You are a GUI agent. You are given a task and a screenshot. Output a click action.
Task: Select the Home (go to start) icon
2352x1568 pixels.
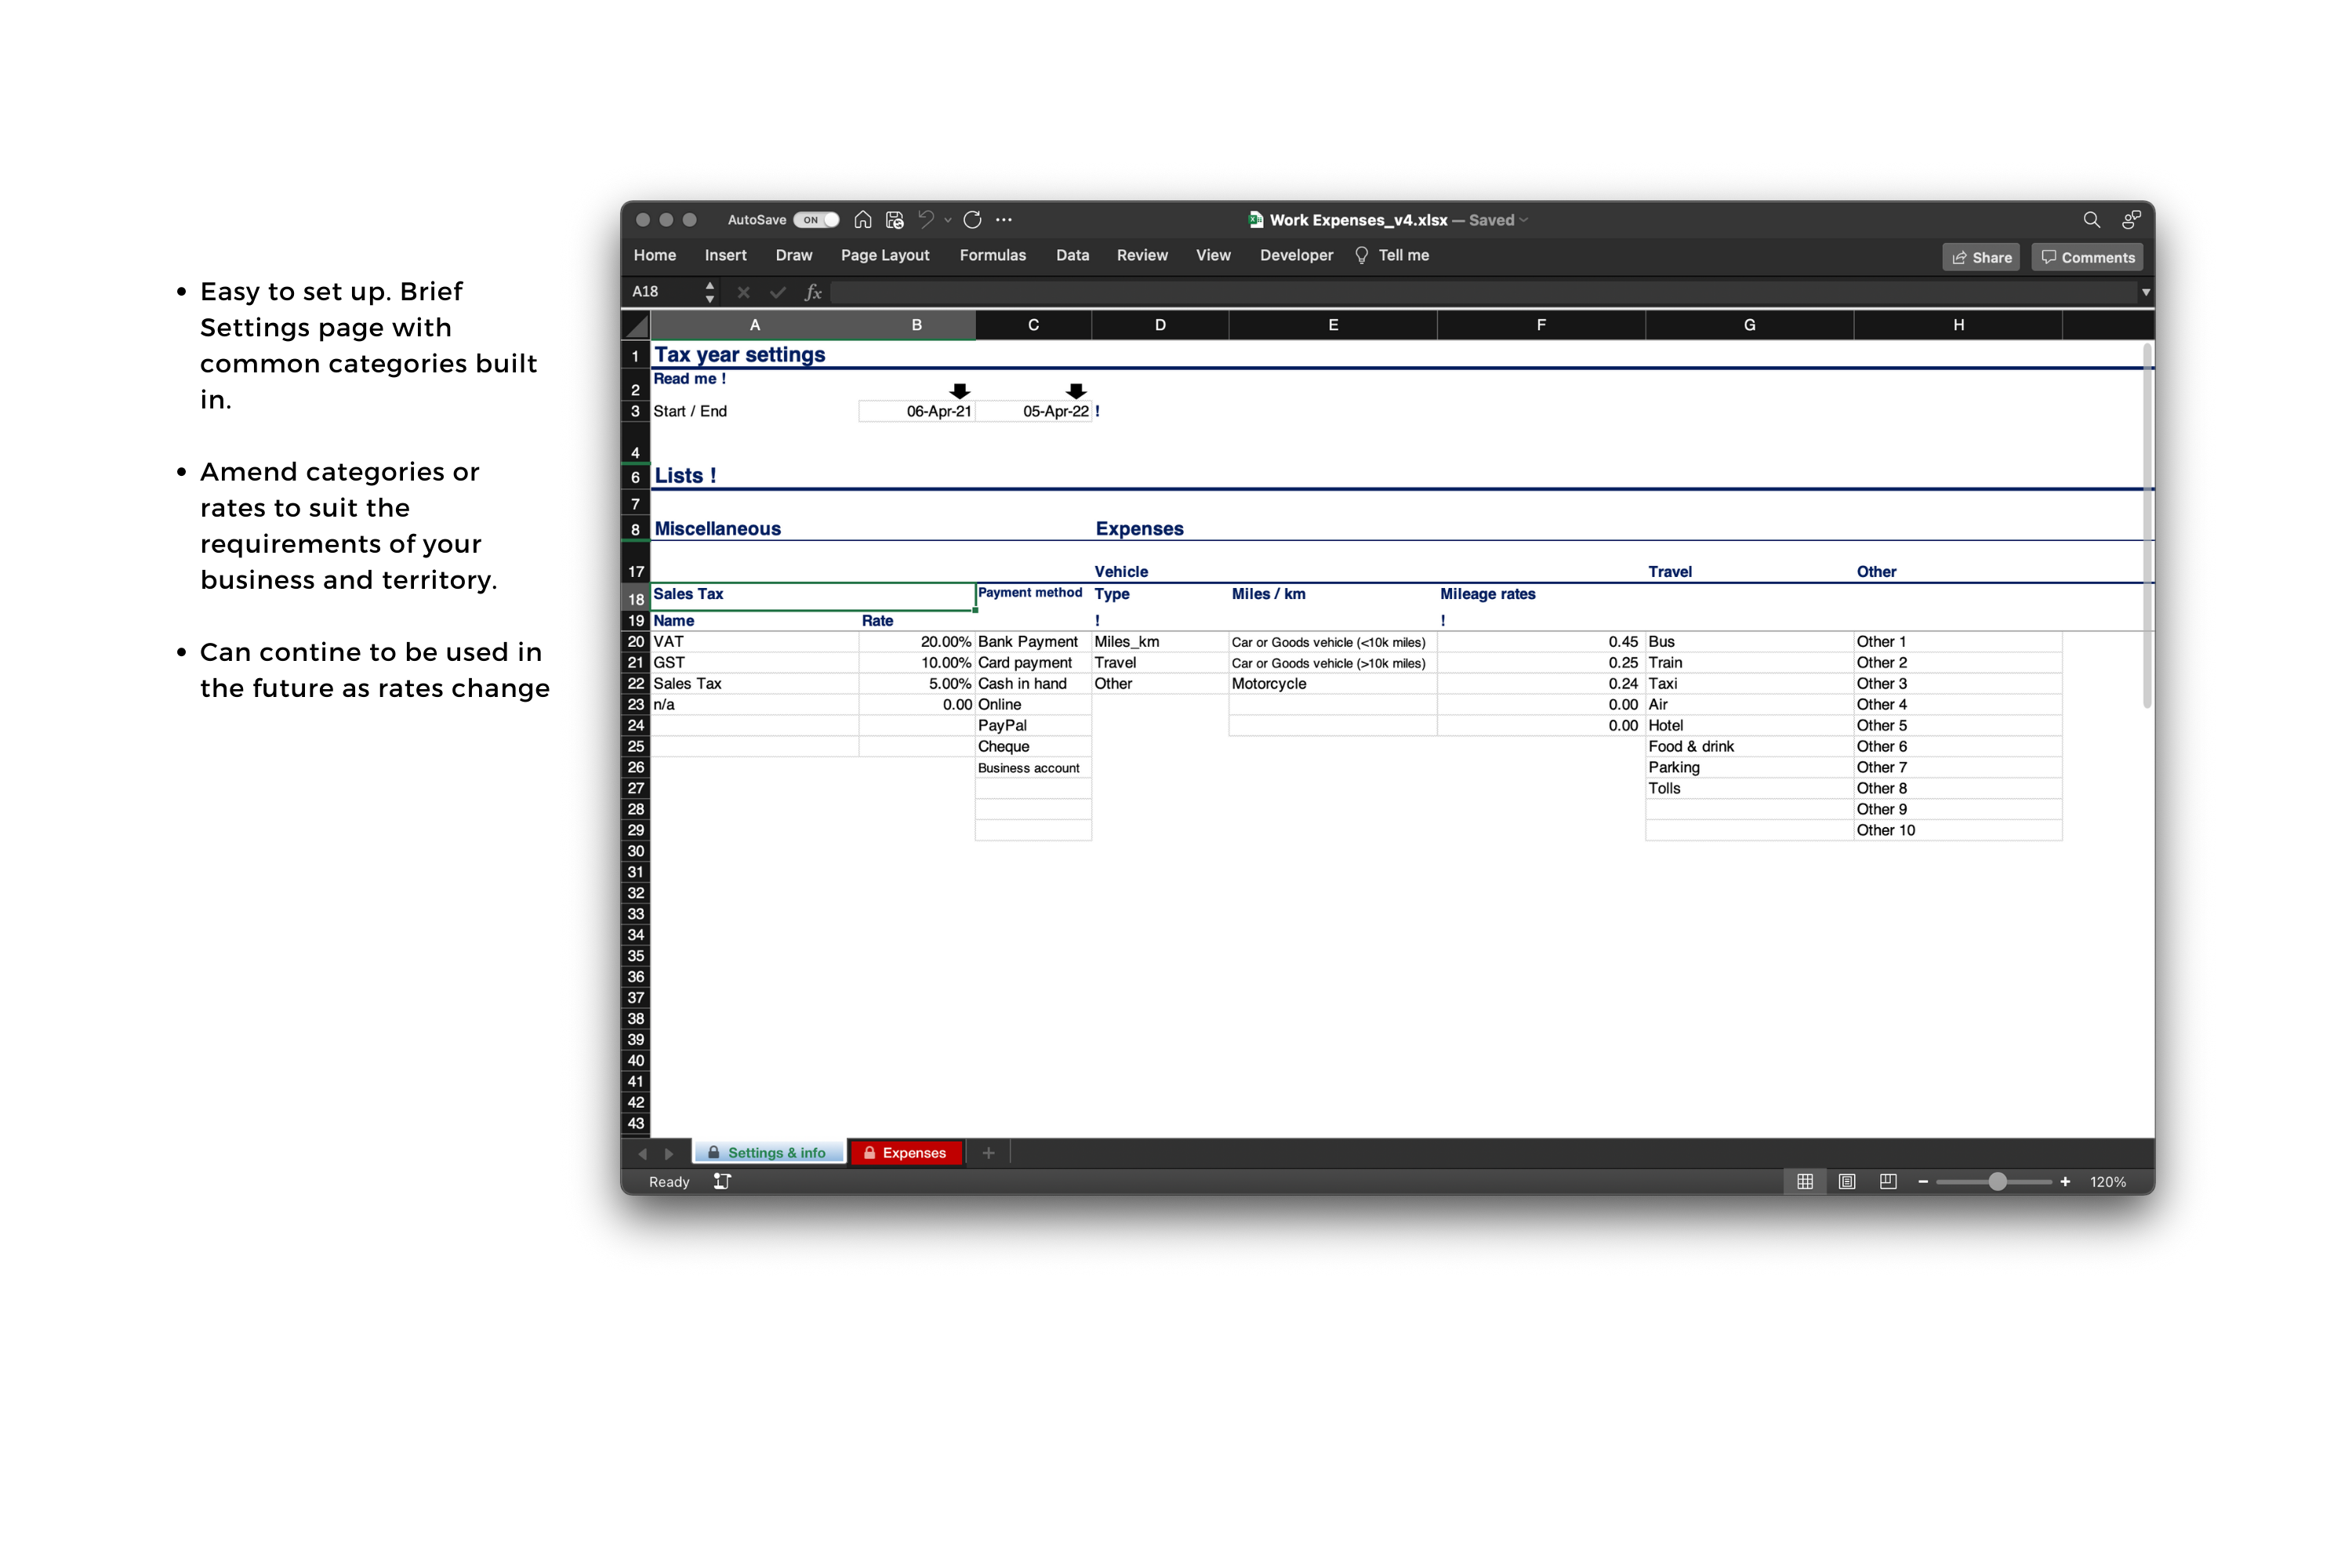[x=862, y=220]
